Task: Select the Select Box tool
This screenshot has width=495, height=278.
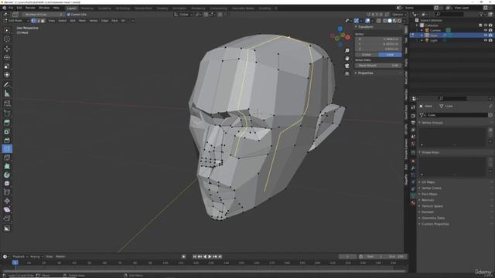Action: pyautogui.click(x=7, y=30)
